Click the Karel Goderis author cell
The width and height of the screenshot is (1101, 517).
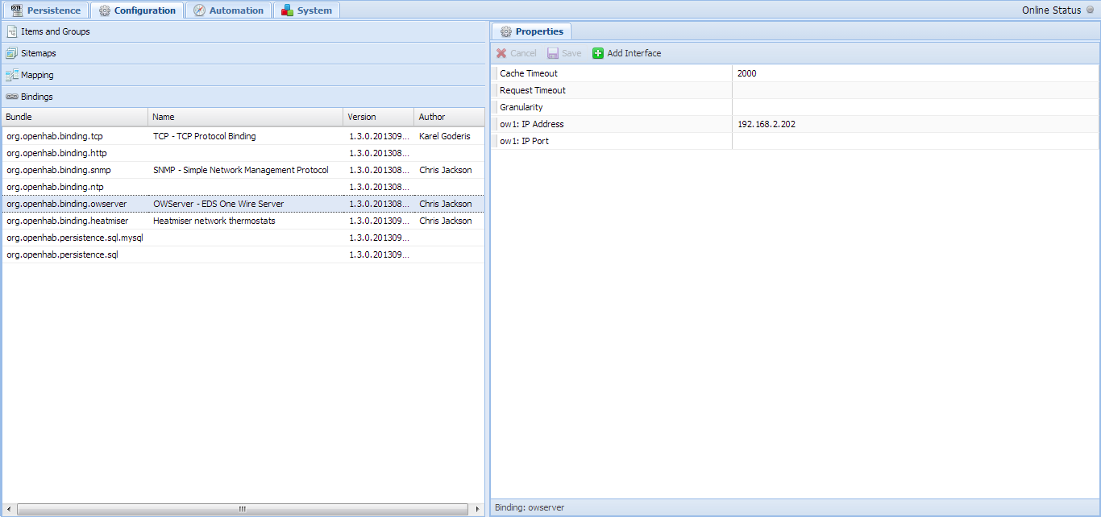pyautogui.click(x=444, y=136)
